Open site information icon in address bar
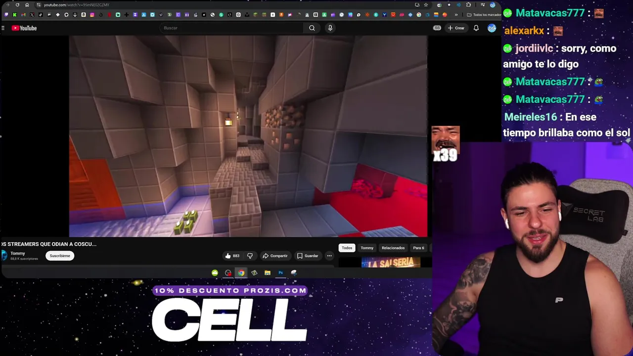Screen dimensions: 633x356 [x=38, y=5]
